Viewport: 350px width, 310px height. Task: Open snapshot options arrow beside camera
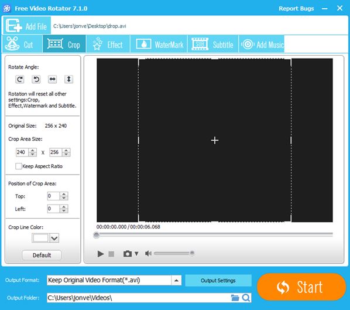(136, 254)
